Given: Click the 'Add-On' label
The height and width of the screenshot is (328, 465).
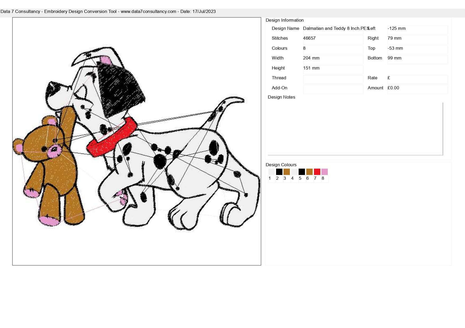Looking at the screenshot, I should tap(280, 88).
